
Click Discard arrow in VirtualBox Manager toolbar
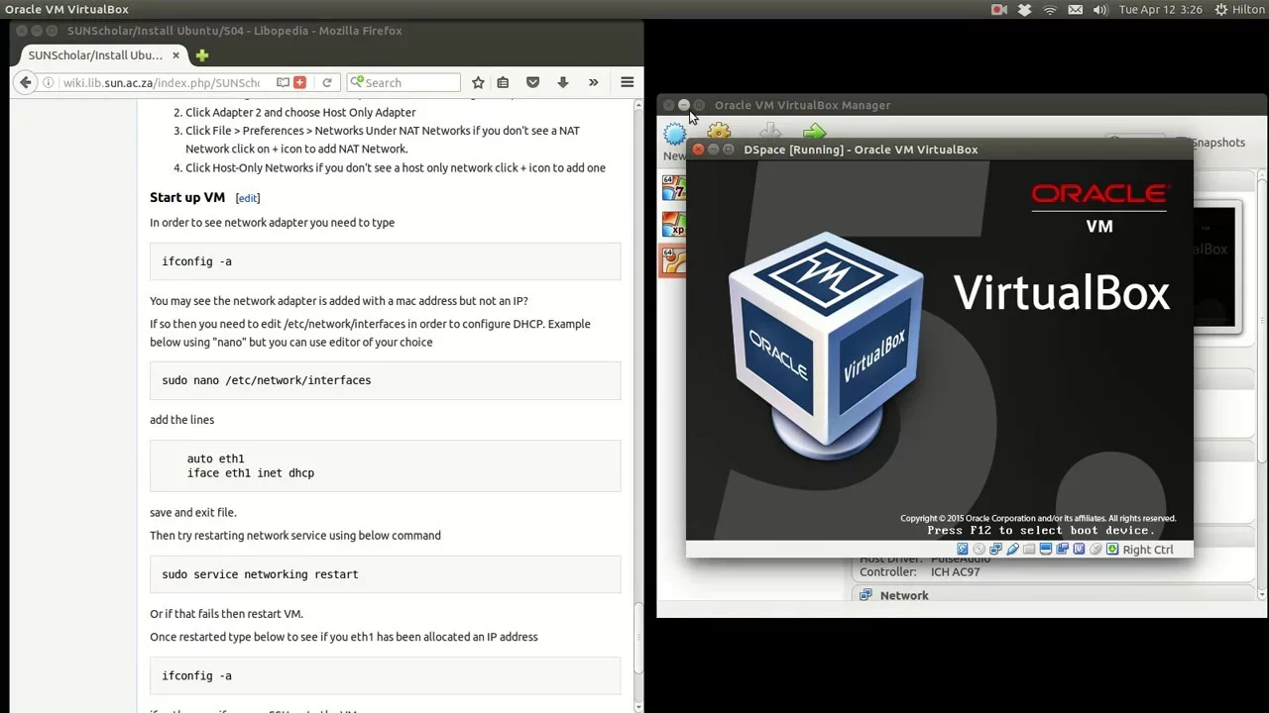[770, 131]
